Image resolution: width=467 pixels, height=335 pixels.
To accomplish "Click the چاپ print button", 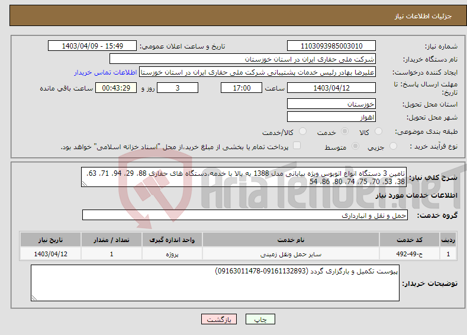I will pyautogui.click(x=260, y=319).
